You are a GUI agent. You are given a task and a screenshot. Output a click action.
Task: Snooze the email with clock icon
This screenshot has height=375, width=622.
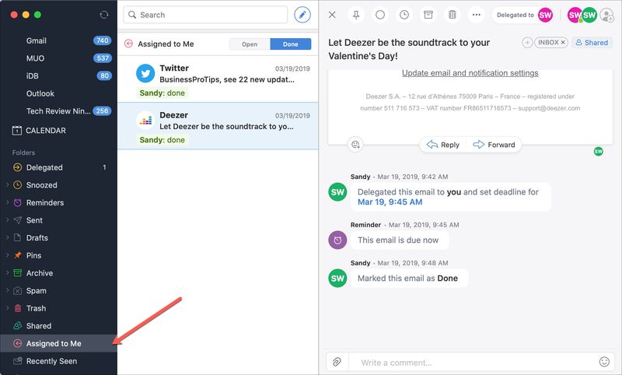(x=404, y=15)
